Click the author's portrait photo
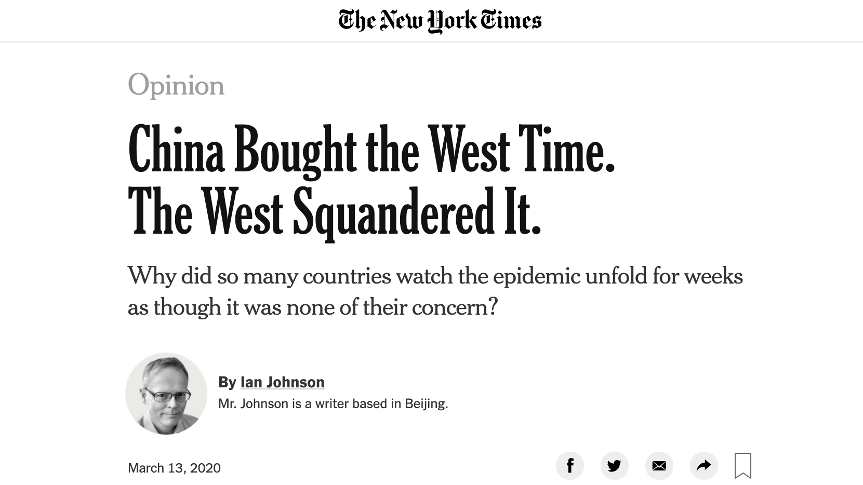Screen dimensions: 863x485 tap(166, 394)
